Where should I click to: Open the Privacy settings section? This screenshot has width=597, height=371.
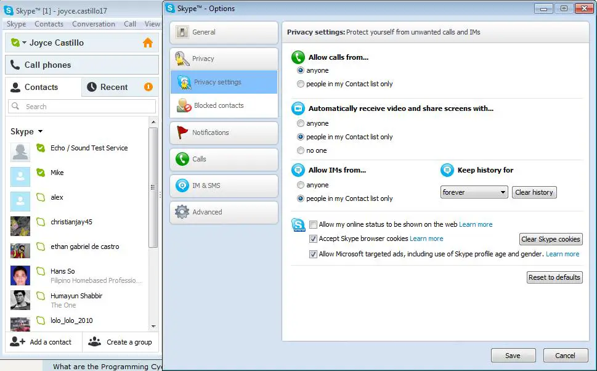224,82
